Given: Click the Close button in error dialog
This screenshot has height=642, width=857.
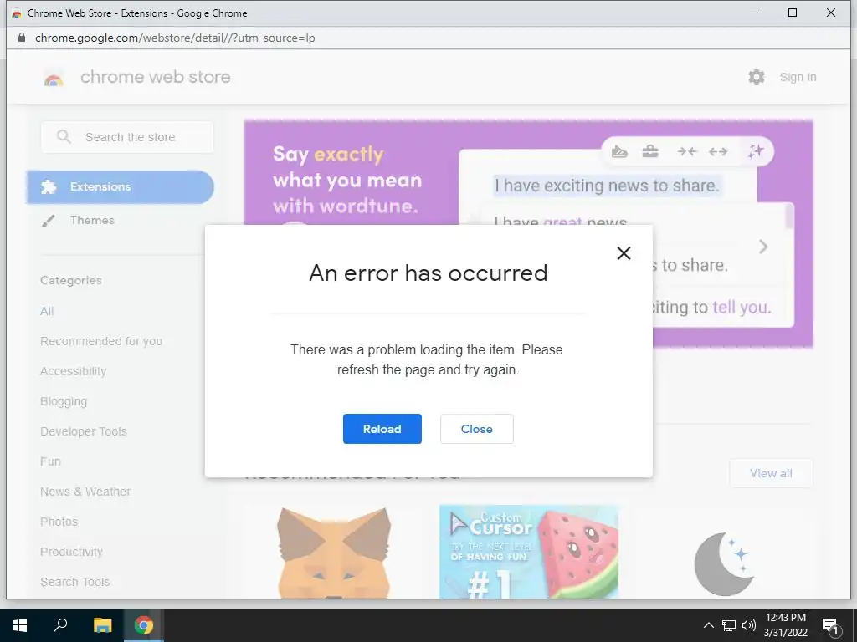Looking at the screenshot, I should [476, 429].
